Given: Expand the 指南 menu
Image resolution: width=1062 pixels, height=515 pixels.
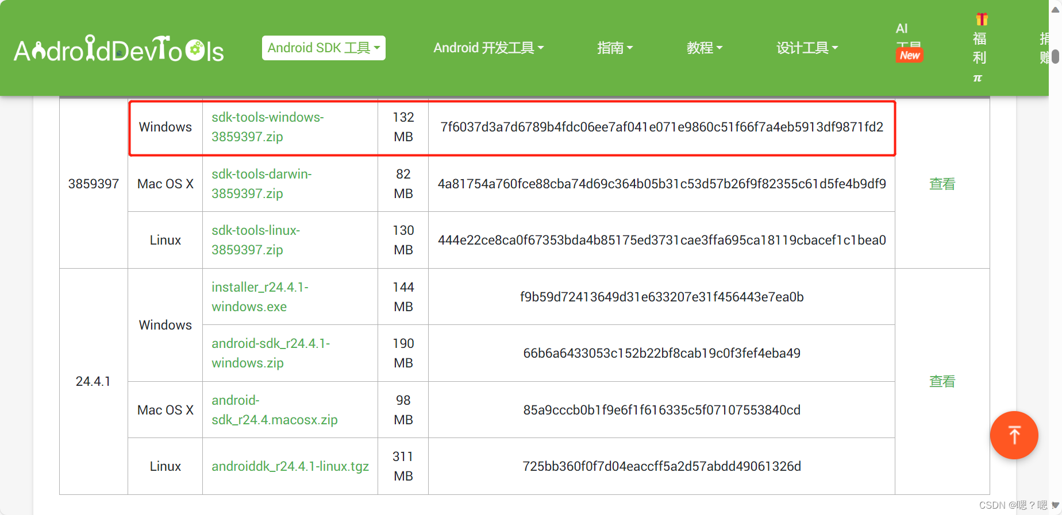Looking at the screenshot, I should point(615,48).
